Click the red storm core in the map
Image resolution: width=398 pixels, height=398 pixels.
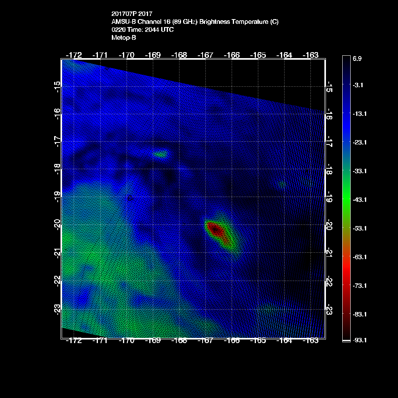(216, 230)
